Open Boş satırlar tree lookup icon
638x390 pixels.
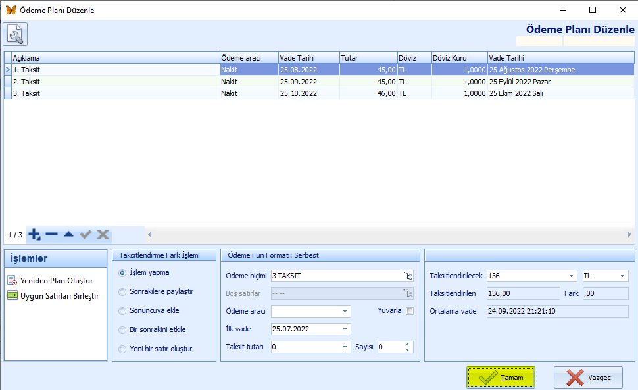(408, 293)
